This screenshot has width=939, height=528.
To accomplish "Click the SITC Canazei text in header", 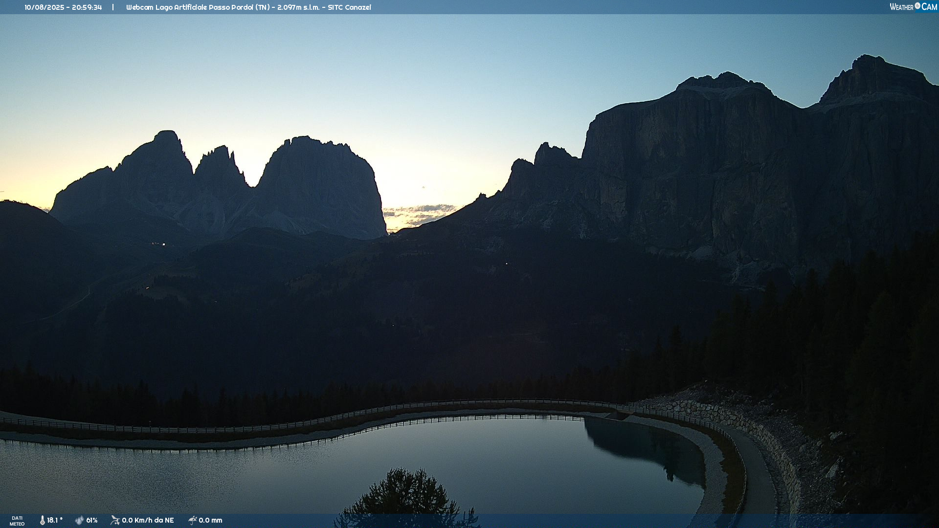I will click(x=349, y=7).
